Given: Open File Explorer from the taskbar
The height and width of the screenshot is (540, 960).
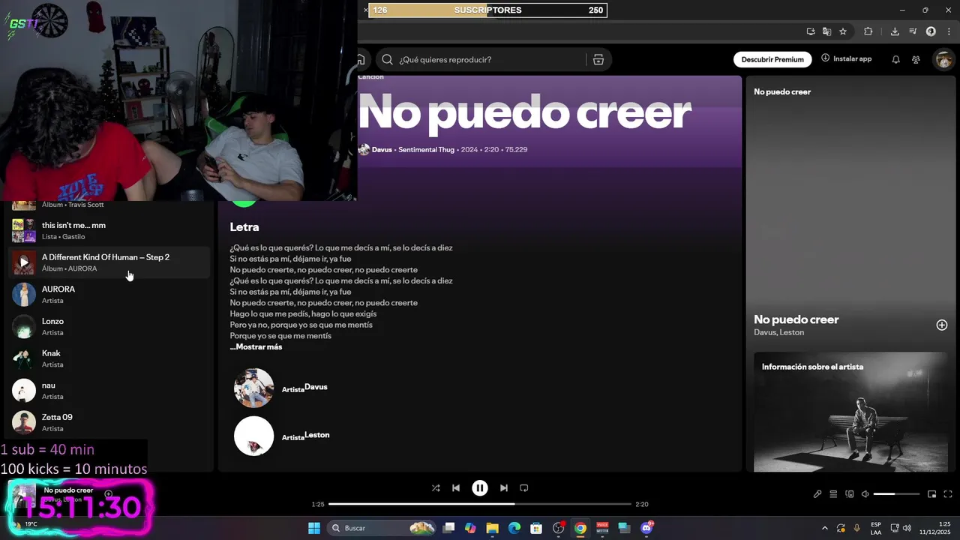Looking at the screenshot, I should coord(493,528).
